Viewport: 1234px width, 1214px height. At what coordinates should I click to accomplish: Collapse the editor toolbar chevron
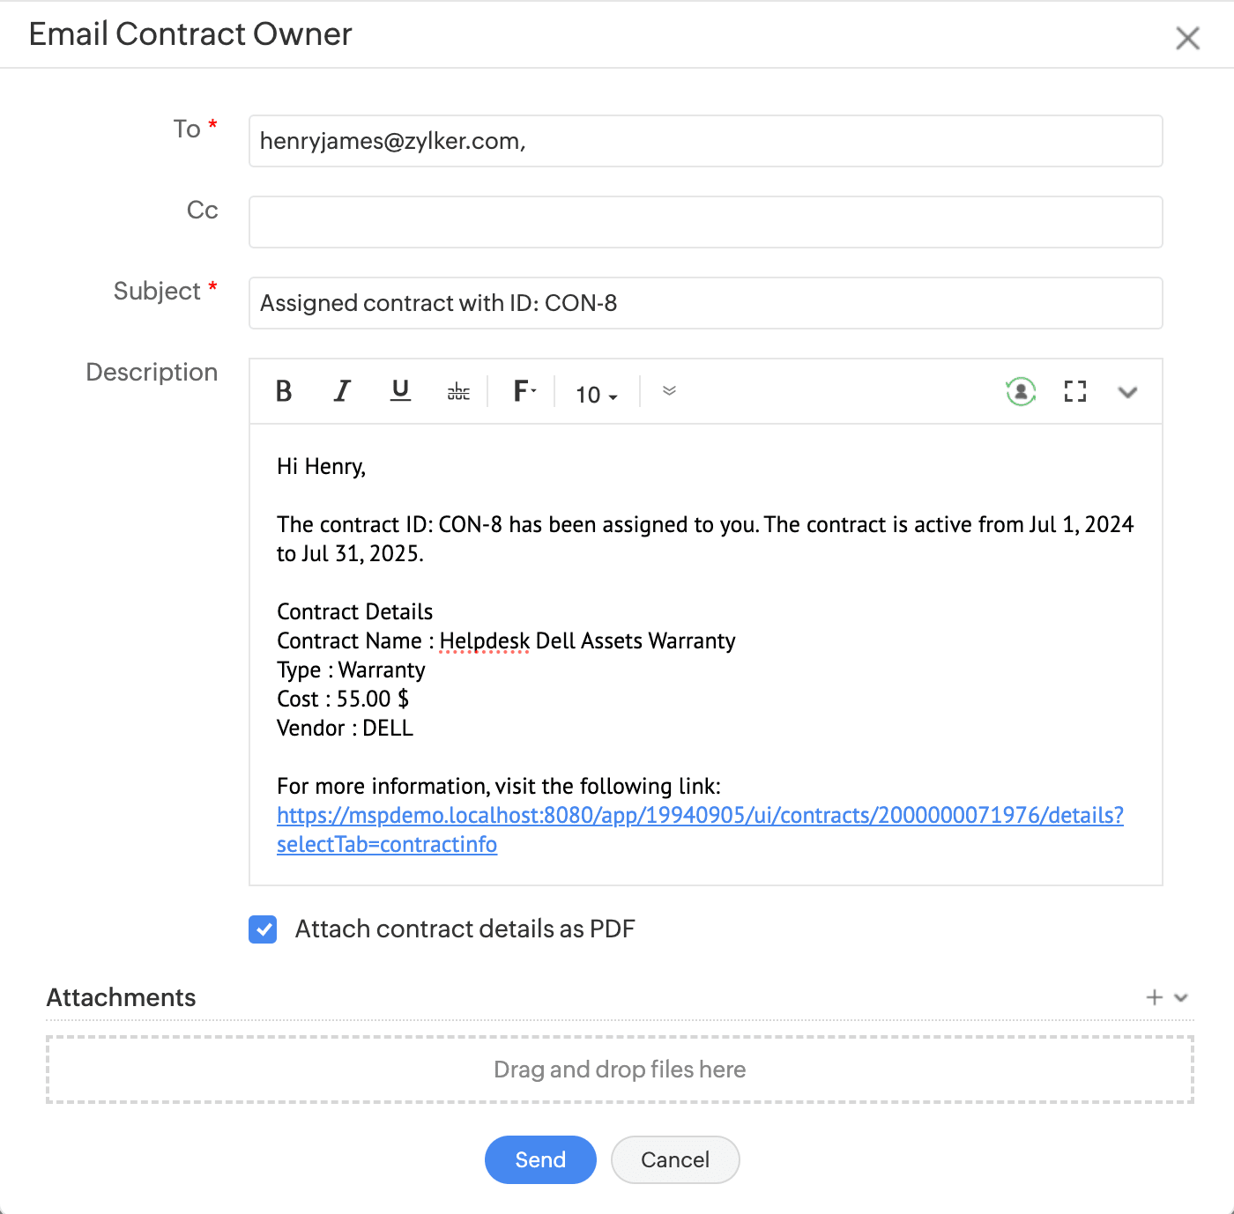pyautogui.click(x=1127, y=392)
